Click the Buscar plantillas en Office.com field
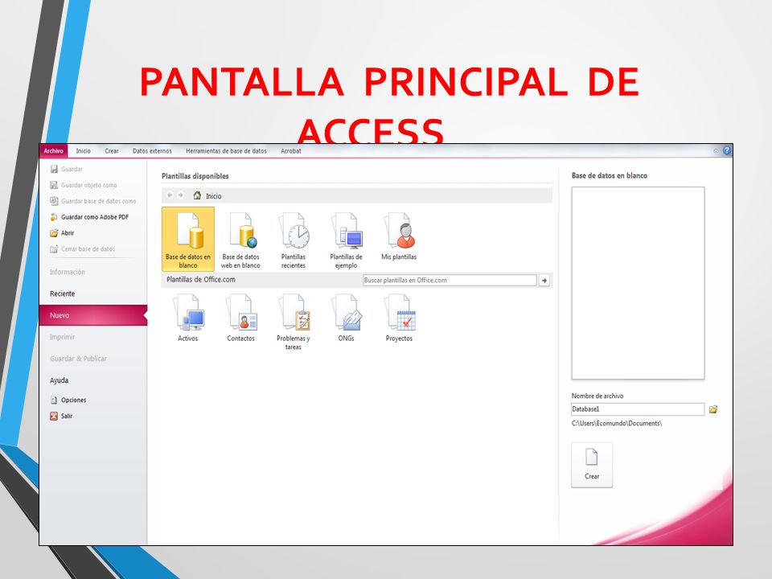Screen dimensions: 772x579 click(450, 280)
